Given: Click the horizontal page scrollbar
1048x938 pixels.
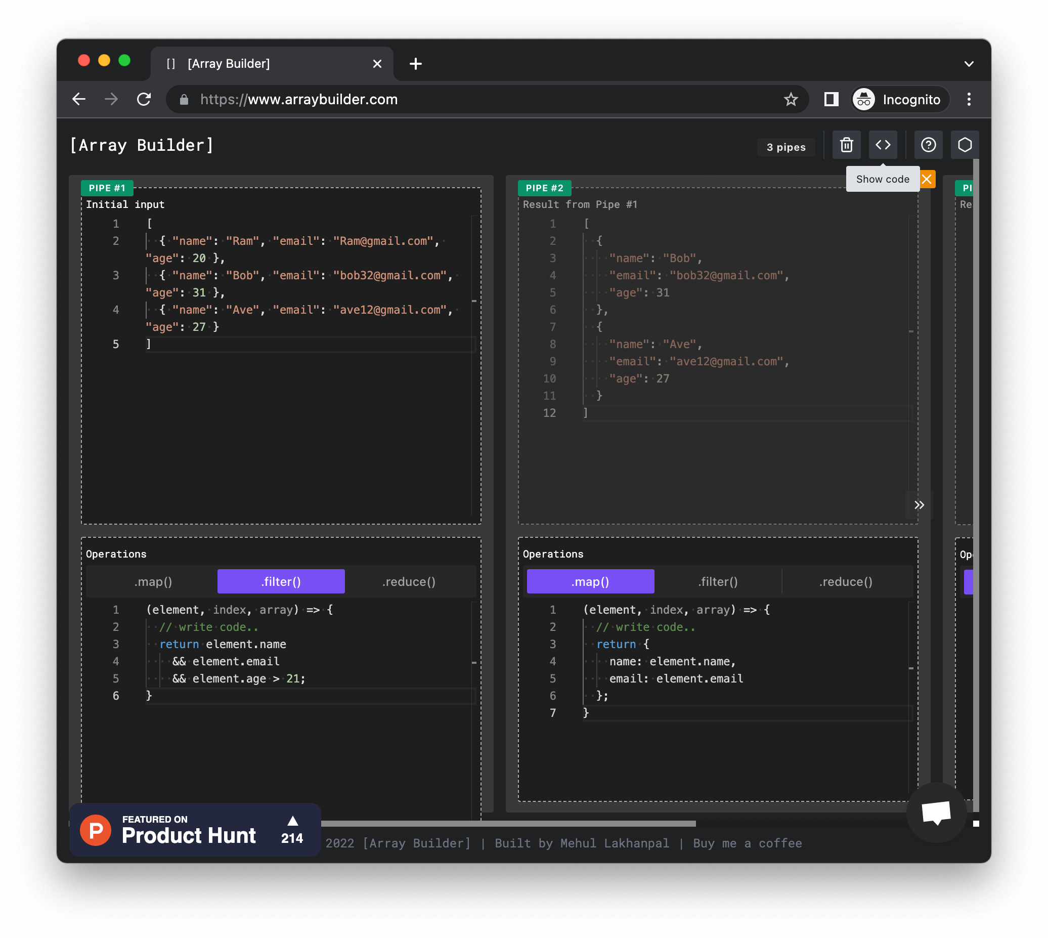Looking at the screenshot, I should [x=507, y=823].
